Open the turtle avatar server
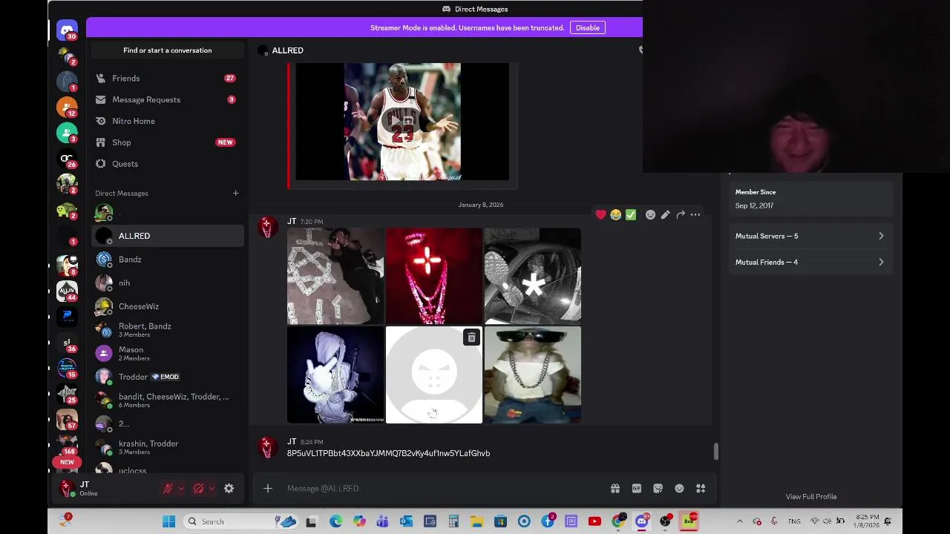Image resolution: width=950 pixels, height=534 pixels. pos(67,211)
